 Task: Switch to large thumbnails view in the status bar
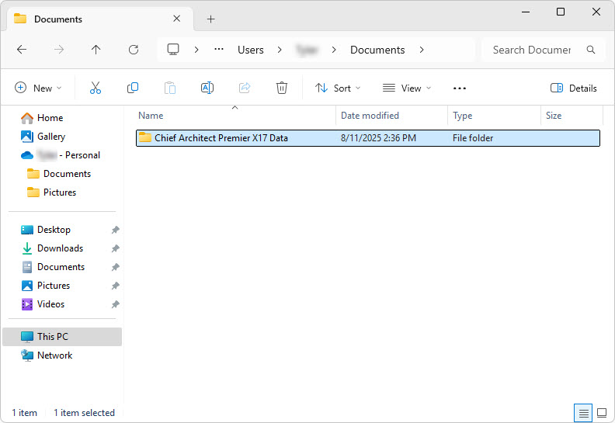[602, 413]
